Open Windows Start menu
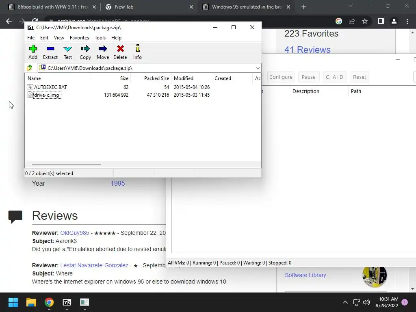 click(13, 302)
